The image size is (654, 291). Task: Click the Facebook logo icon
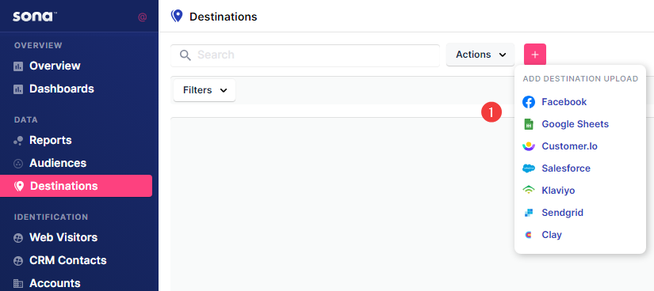pyautogui.click(x=529, y=102)
